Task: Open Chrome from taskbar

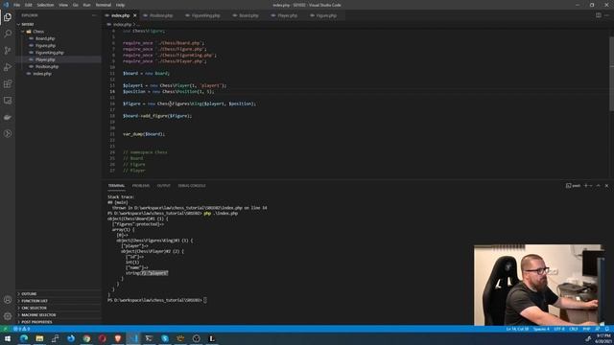Action: click(86, 338)
